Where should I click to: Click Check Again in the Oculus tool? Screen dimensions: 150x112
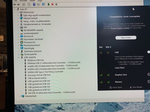point(116,87)
